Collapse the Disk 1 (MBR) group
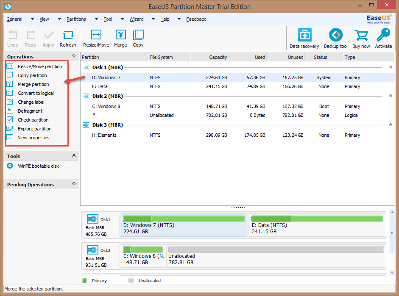 (391, 67)
